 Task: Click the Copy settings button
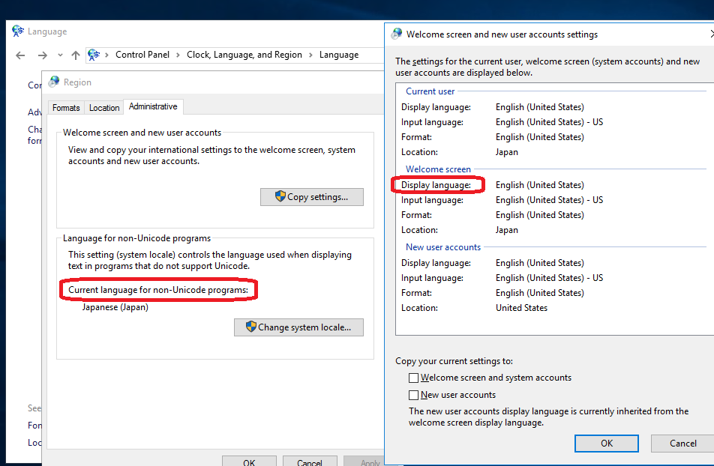coord(312,197)
